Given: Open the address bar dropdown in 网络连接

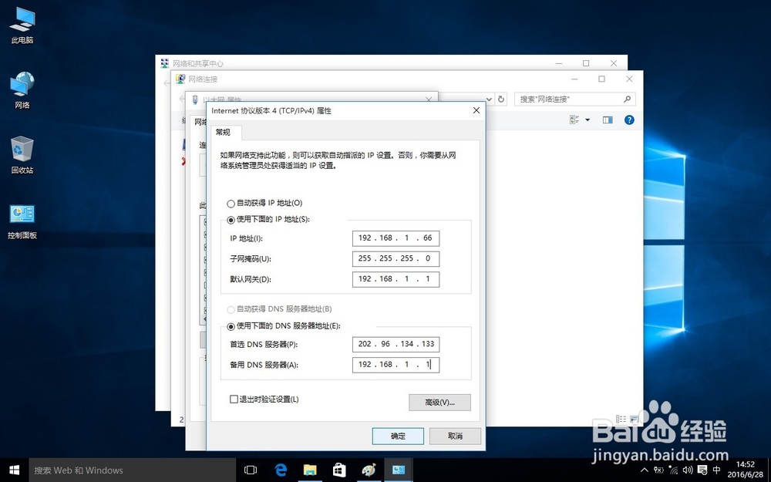Looking at the screenshot, I should [489, 98].
